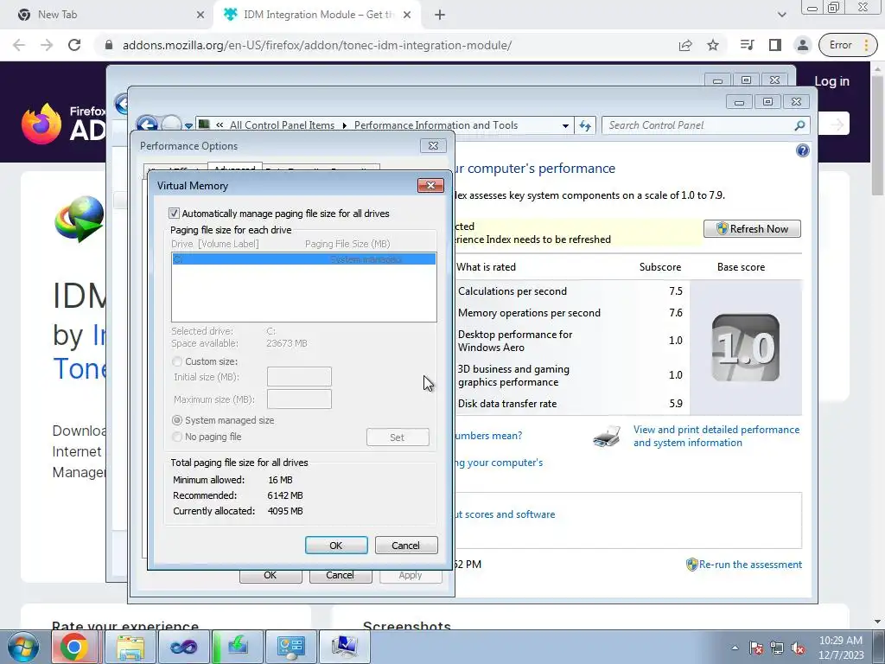Open Chrome profile icon

[802, 45]
